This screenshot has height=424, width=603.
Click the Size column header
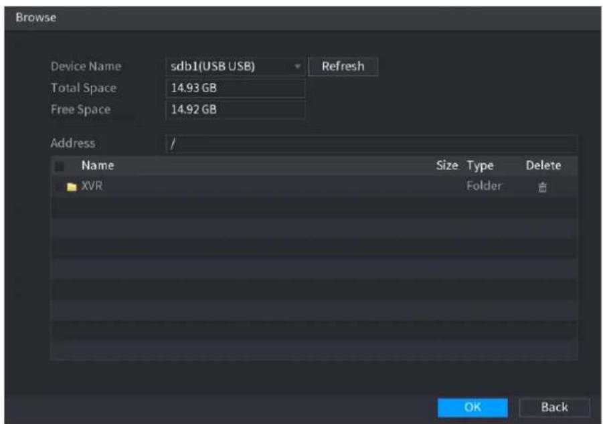point(447,165)
